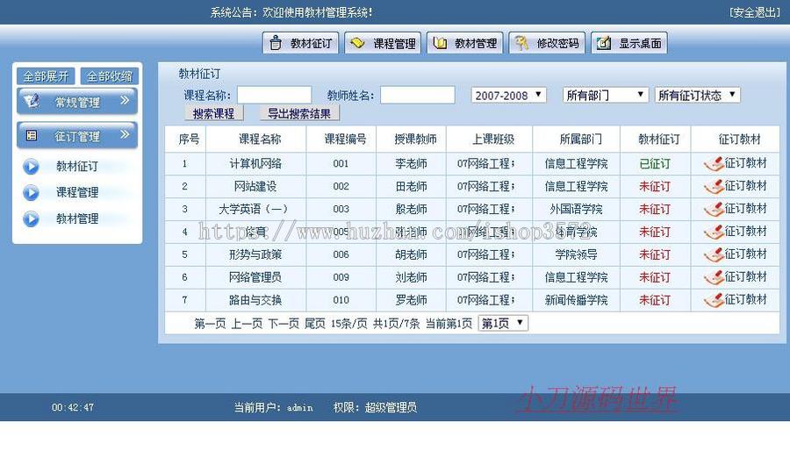The image size is (790, 458).
Task: Collapse the 常规管理 sidebar section
Action: point(77,102)
